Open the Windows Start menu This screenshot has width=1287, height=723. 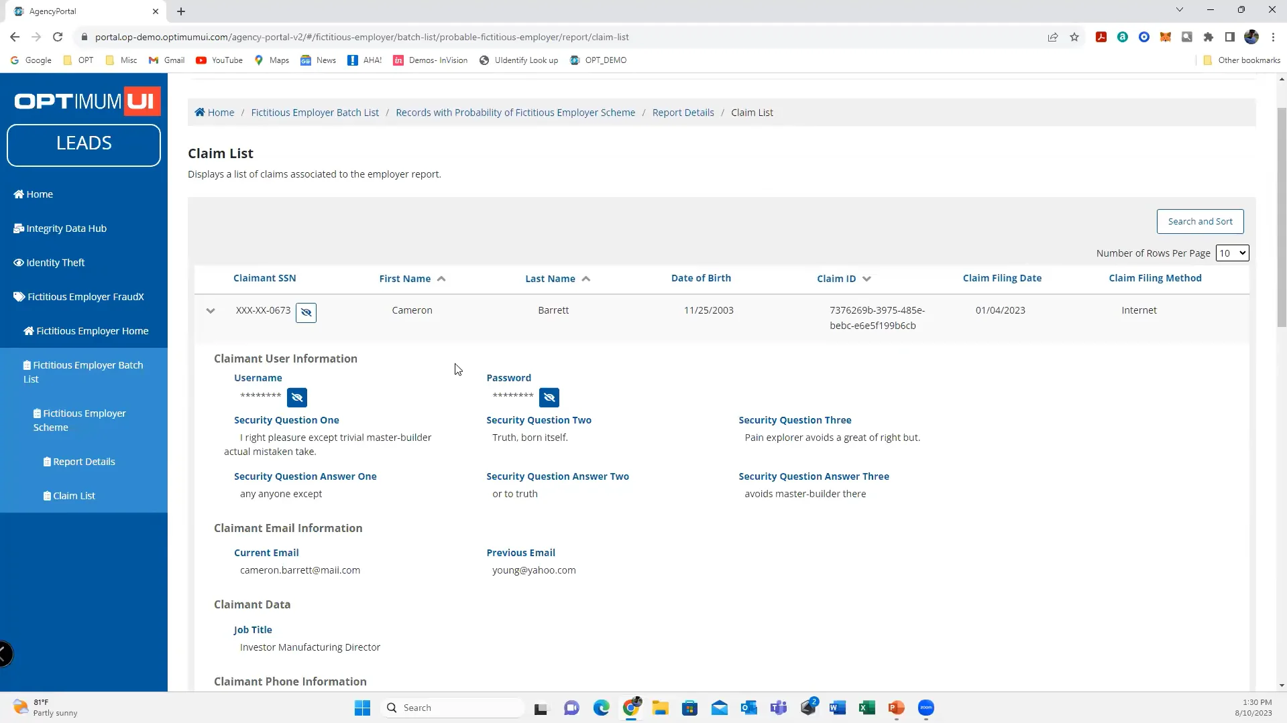point(362,708)
